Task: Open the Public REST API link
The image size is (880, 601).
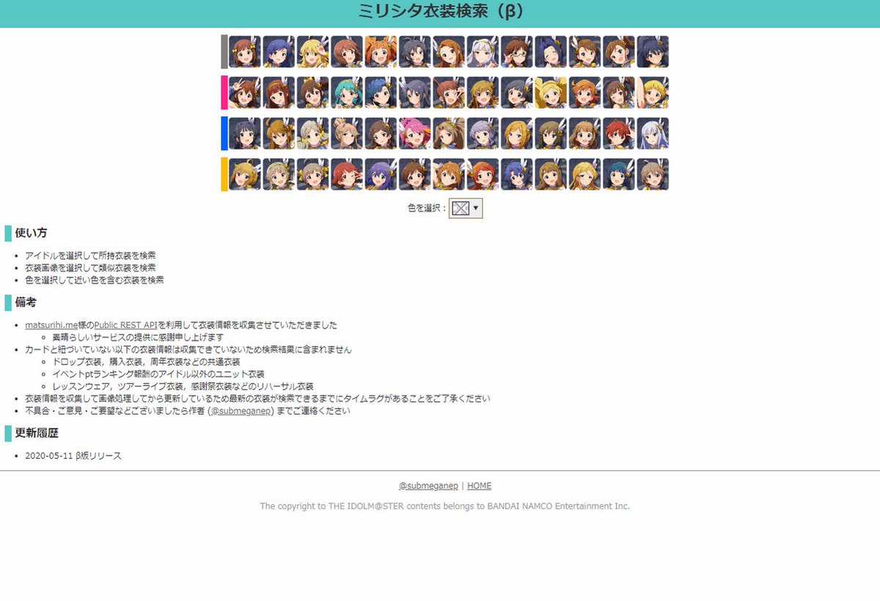Action: pyautogui.click(x=126, y=325)
